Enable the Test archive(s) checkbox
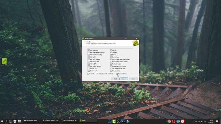This screenshot has height=124, width=221. (111, 64)
